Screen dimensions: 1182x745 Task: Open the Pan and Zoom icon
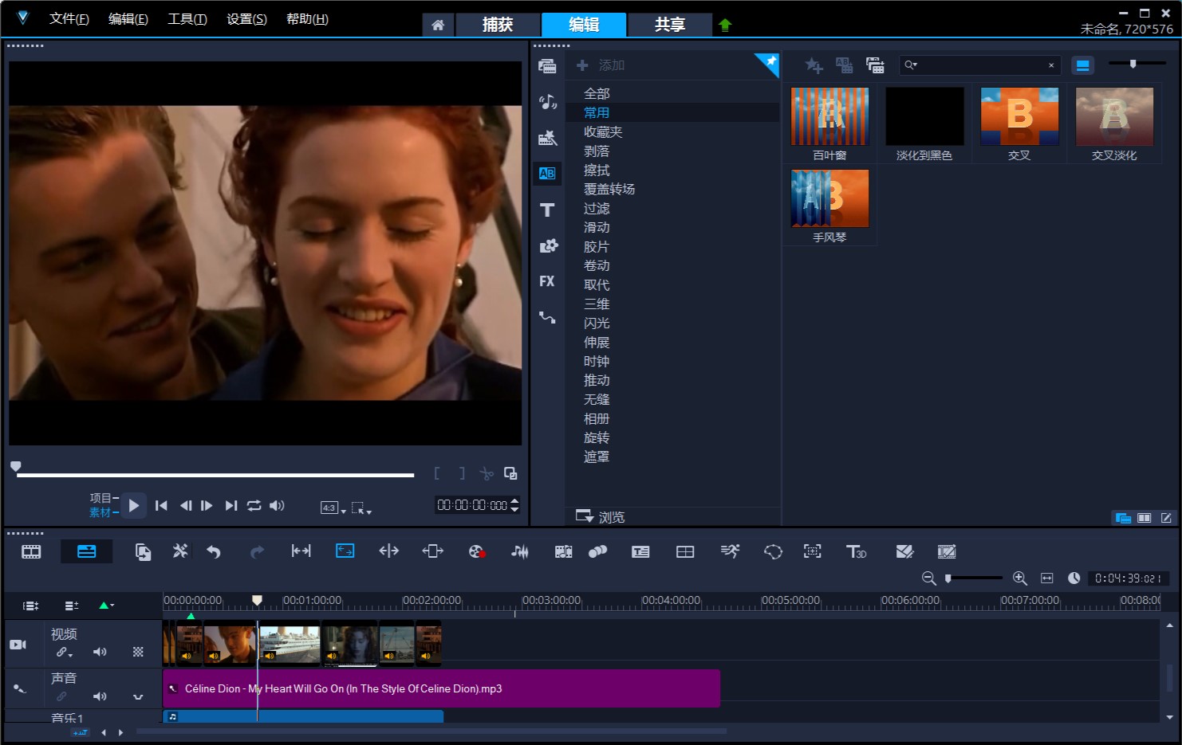tap(812, 551)
